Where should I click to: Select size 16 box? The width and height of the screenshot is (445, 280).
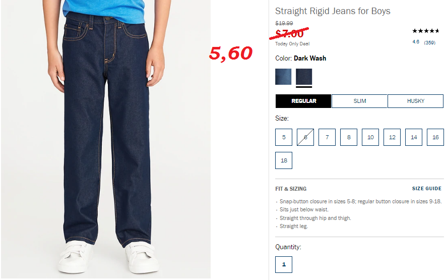click(435, 137)
